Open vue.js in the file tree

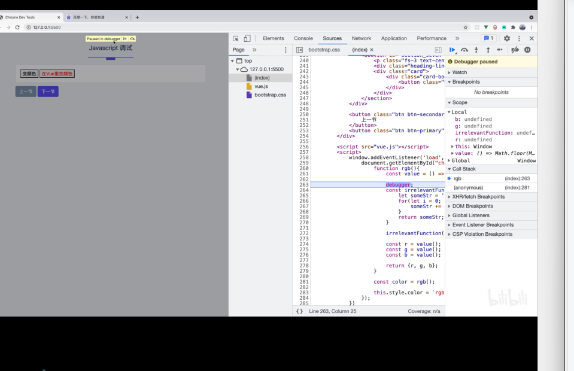260,86
